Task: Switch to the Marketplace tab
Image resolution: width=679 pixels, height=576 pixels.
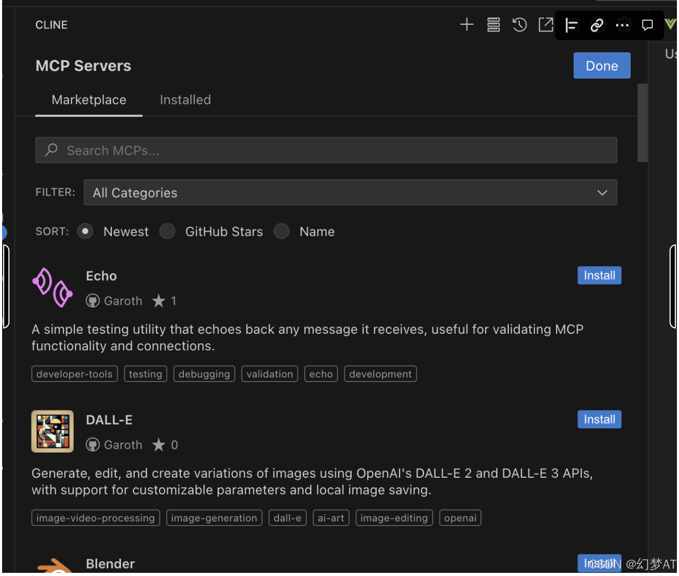Action: pos(89,100)
